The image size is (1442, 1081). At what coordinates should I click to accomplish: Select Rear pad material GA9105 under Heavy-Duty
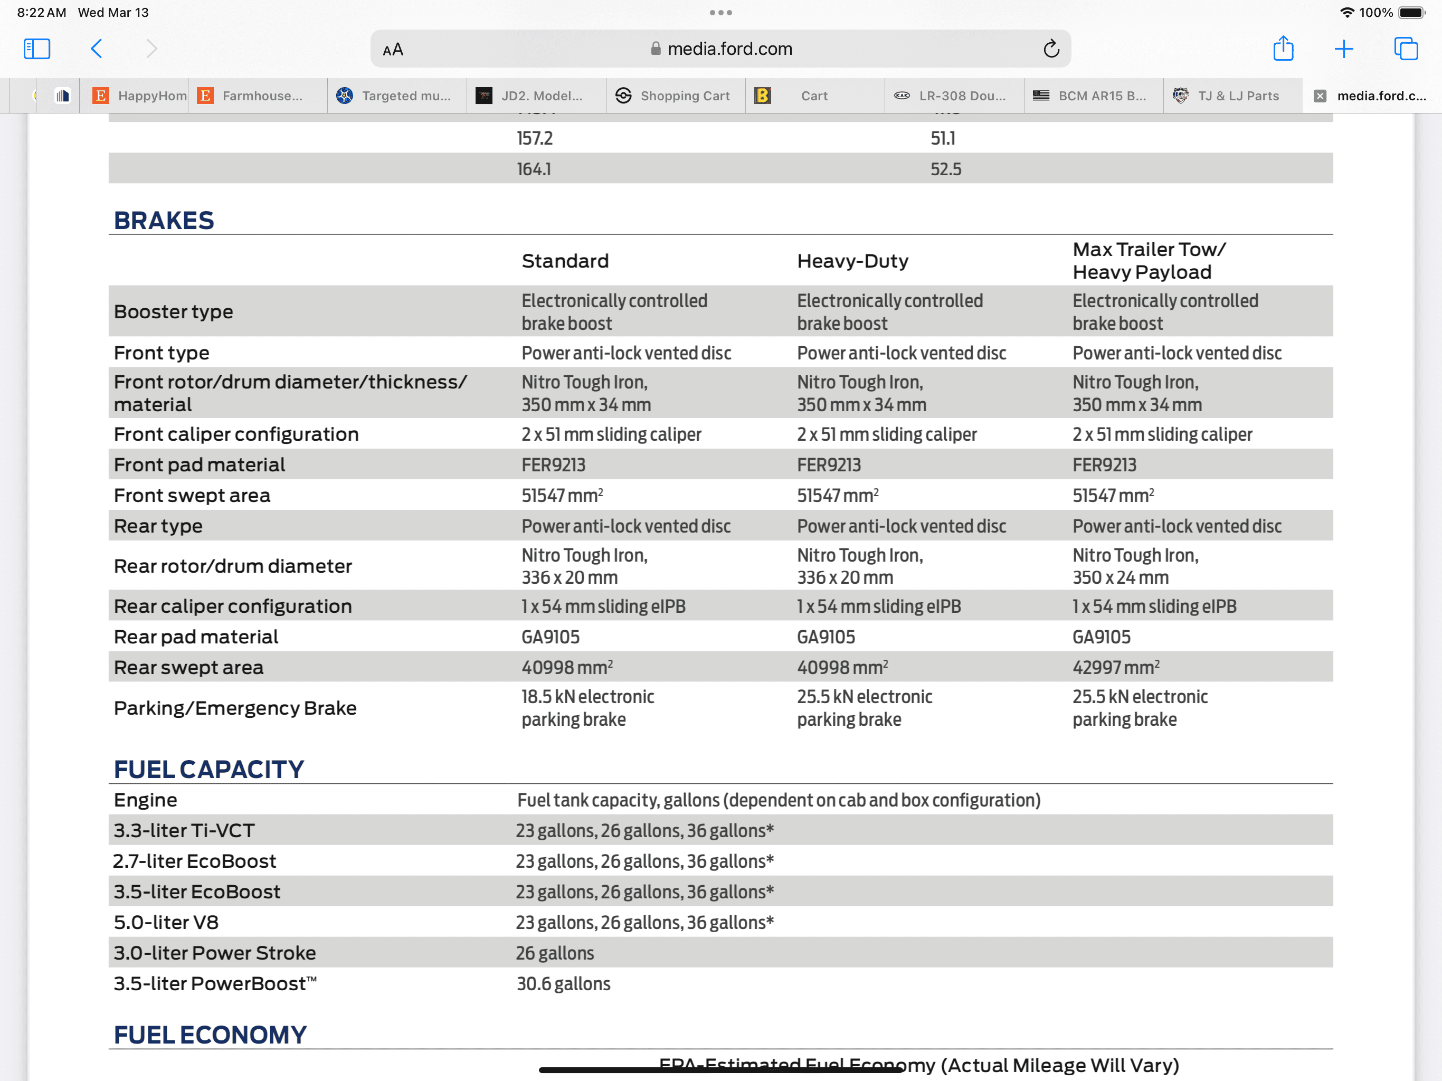[x=826, y=637]
